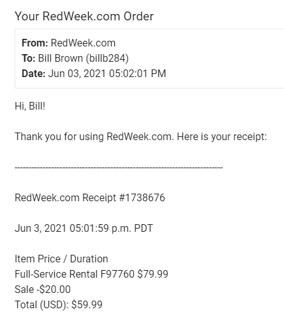Click recipient Bill Brown (billb284)
The image size is (284, 328).
point(84,59)
